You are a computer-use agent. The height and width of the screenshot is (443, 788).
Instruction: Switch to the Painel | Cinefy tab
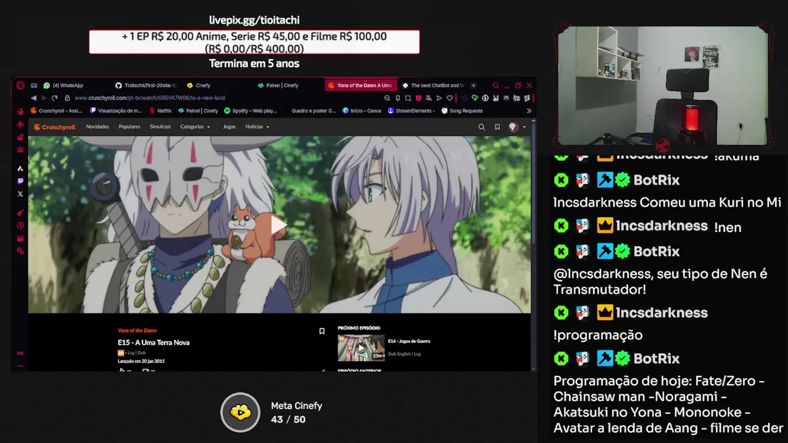pos(278,86)
